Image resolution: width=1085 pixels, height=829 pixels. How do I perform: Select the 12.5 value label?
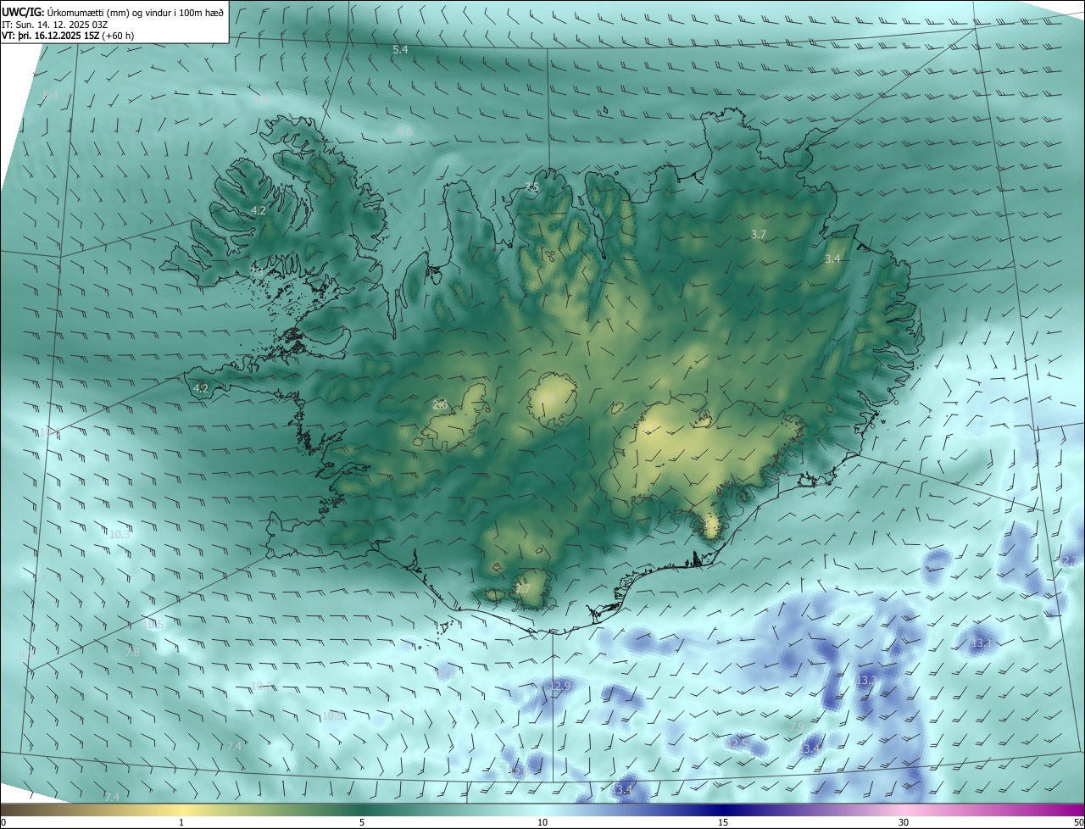pyautogui.click(x=737, y=743)
